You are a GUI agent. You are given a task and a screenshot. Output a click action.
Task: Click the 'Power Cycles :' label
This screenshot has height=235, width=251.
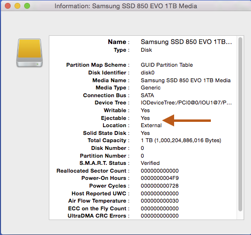[x=109, y=186]
